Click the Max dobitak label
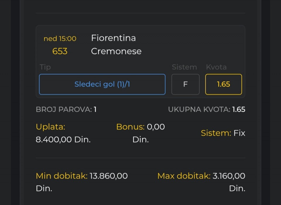The image size is (281, 205). pyautogui.click(x=184, y=176)
